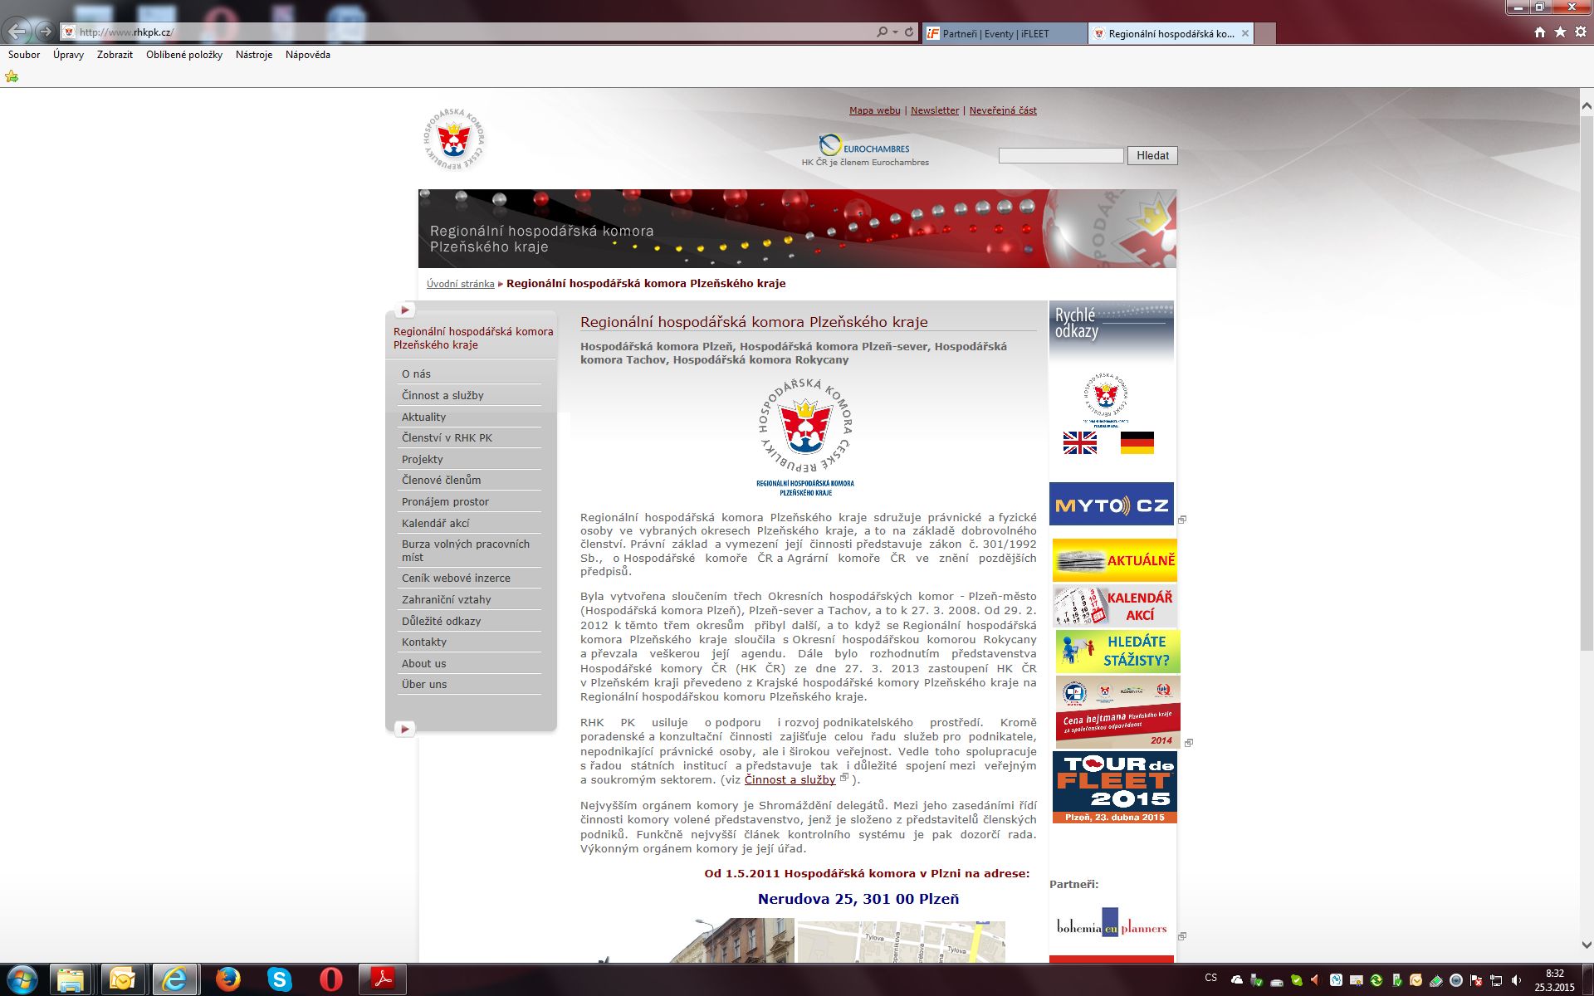The width and height of the screenshot is (1594, 996).
Task: Focus the site search input field
Action: click(x=1061, y=155)
